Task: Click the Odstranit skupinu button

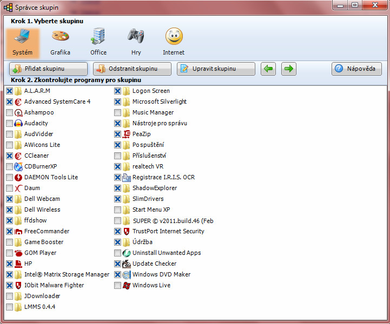Action: click(x=133, y=69)
